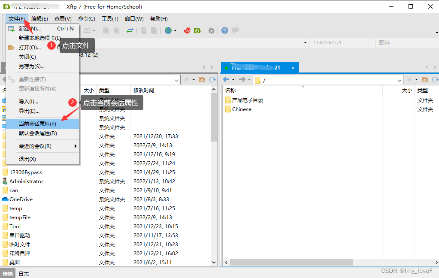Choose 打开(O)... menu entry
The image size is (439, 278).
(x=42, y=47)
